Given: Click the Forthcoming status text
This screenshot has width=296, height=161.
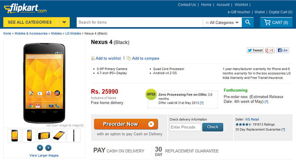Looking at the screenshot, I should pos(236,90).
